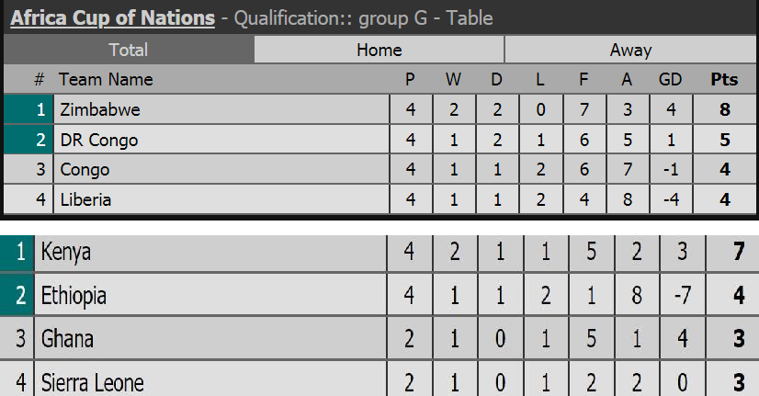The image size is (759, 396).
Task: Click the Pts column header
Action: tap(724, 79)
